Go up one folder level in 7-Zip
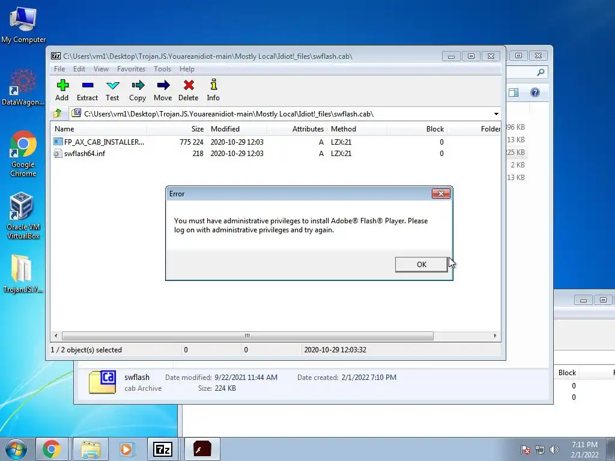This screenshot has width=615, height=461. pyautogui.click(x=58, y=113)
